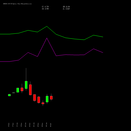
Task: Click the low price value L: 1.63
Action: (66, 9)
